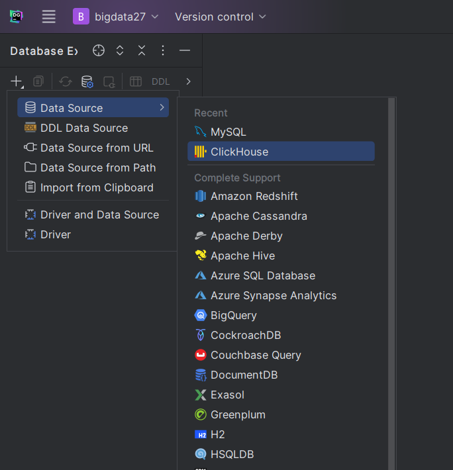Select the Apache Cassandra data source

coord(258,216)
